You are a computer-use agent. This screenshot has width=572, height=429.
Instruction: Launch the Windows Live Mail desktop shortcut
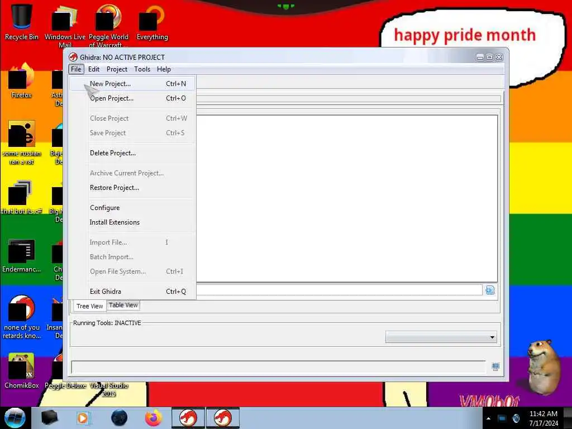65,26
